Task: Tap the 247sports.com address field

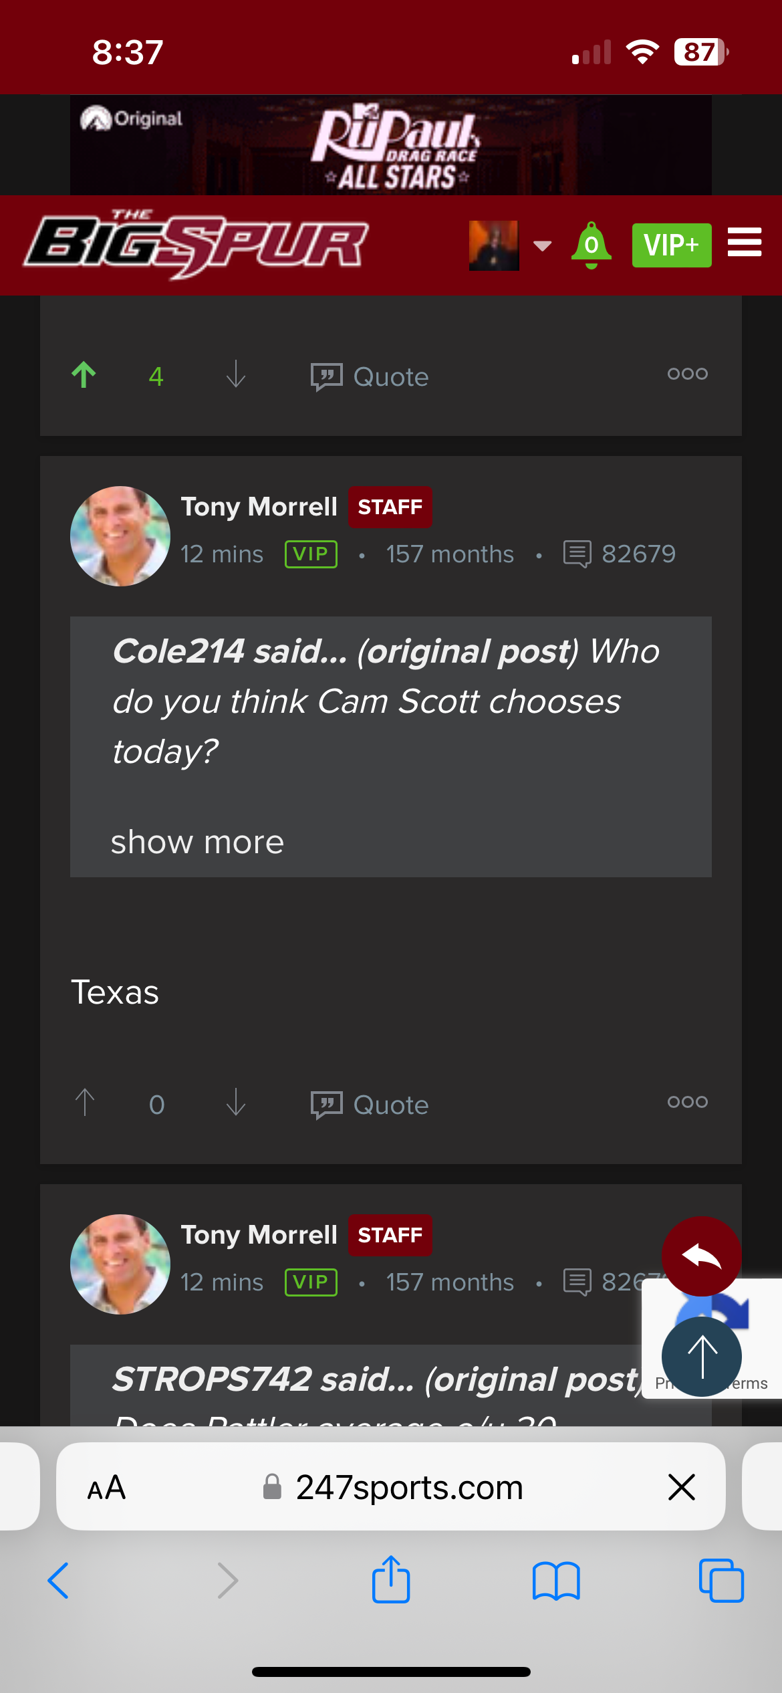Action: pos(408,1488)
